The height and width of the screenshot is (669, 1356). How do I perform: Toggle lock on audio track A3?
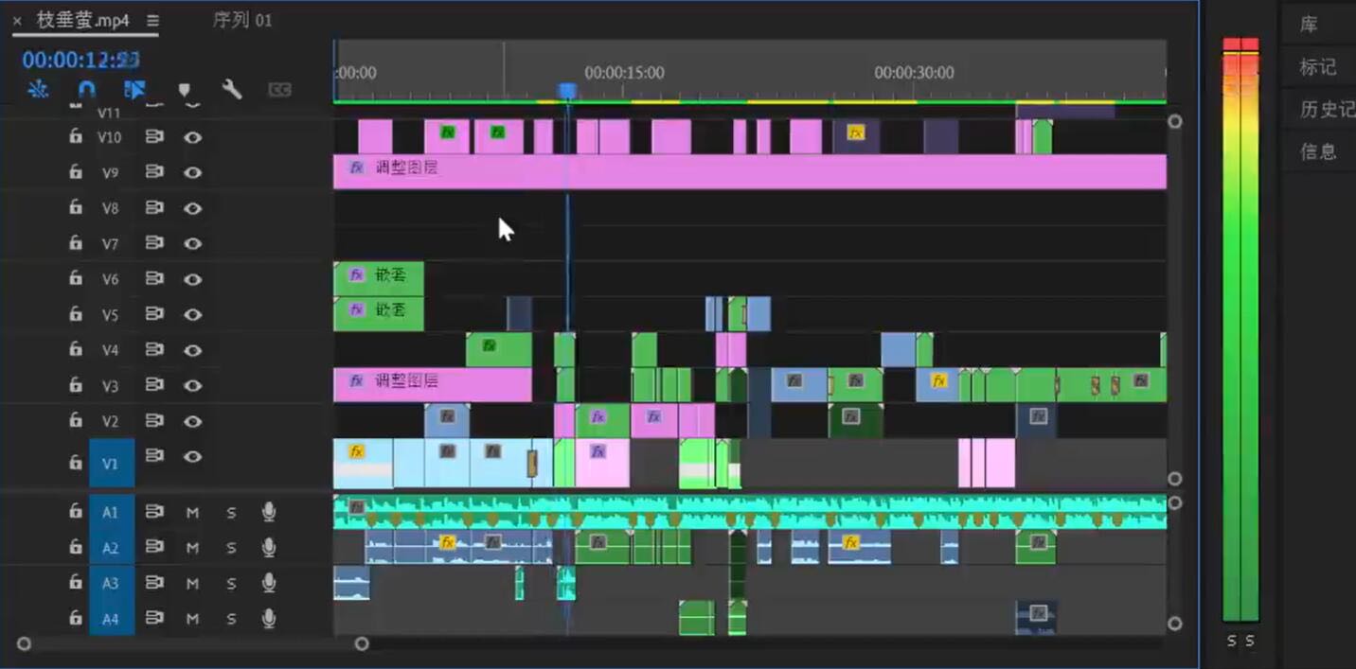click(x=75, y=582)
